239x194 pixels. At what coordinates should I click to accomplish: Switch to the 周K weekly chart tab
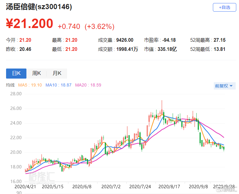pyautogui.click(x=36, y=73)
